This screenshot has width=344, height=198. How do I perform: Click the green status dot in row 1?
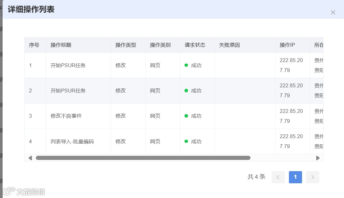pos(186,65)
